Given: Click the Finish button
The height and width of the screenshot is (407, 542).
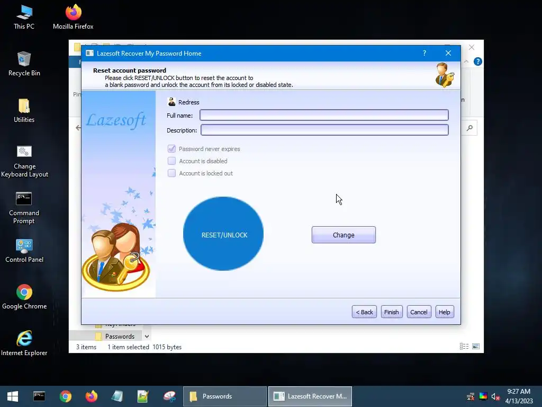Looking at the screenshot, I should point(392,312).
